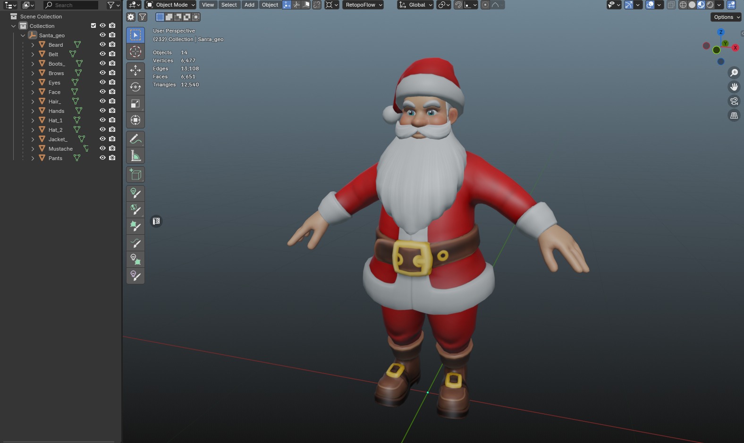The image size is (744, 443).
Task: Pick the Scale tool
Action: click(135, 103)
